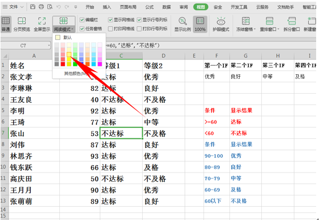
Task: Open the 安全 security tab
Action: 217,7
